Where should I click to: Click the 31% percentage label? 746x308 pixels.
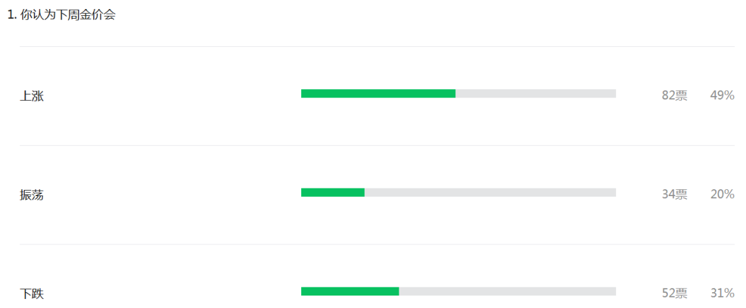pyautogui.click(x=722, y=293)
